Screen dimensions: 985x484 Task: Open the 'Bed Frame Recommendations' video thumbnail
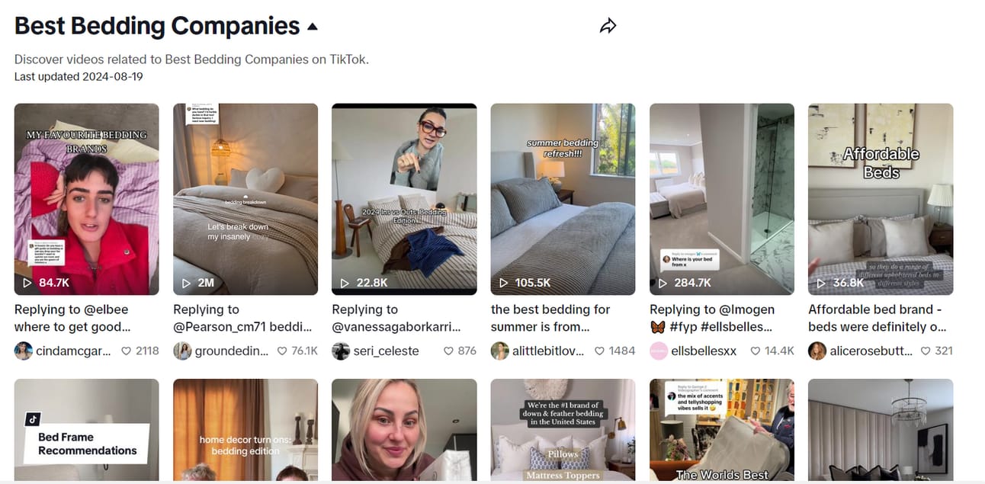[87, 430]
